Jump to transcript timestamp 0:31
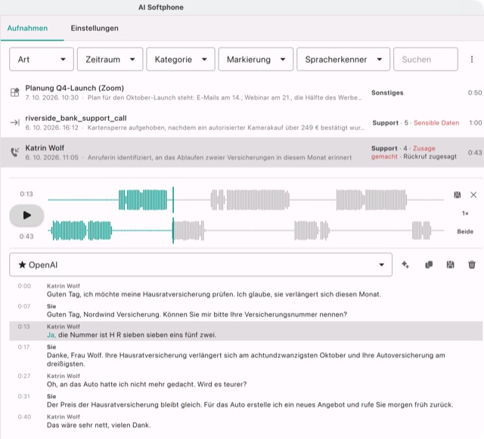 (x=24, y=397)
